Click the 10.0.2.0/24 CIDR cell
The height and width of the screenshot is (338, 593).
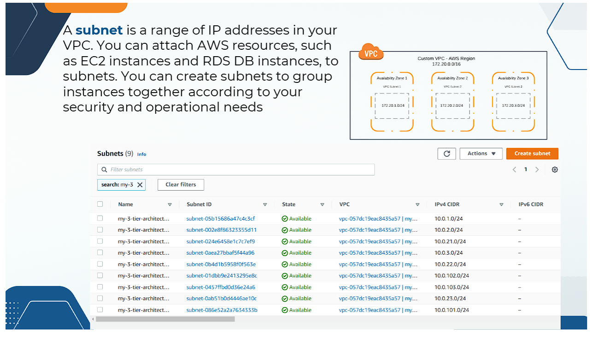pos(449,230)
